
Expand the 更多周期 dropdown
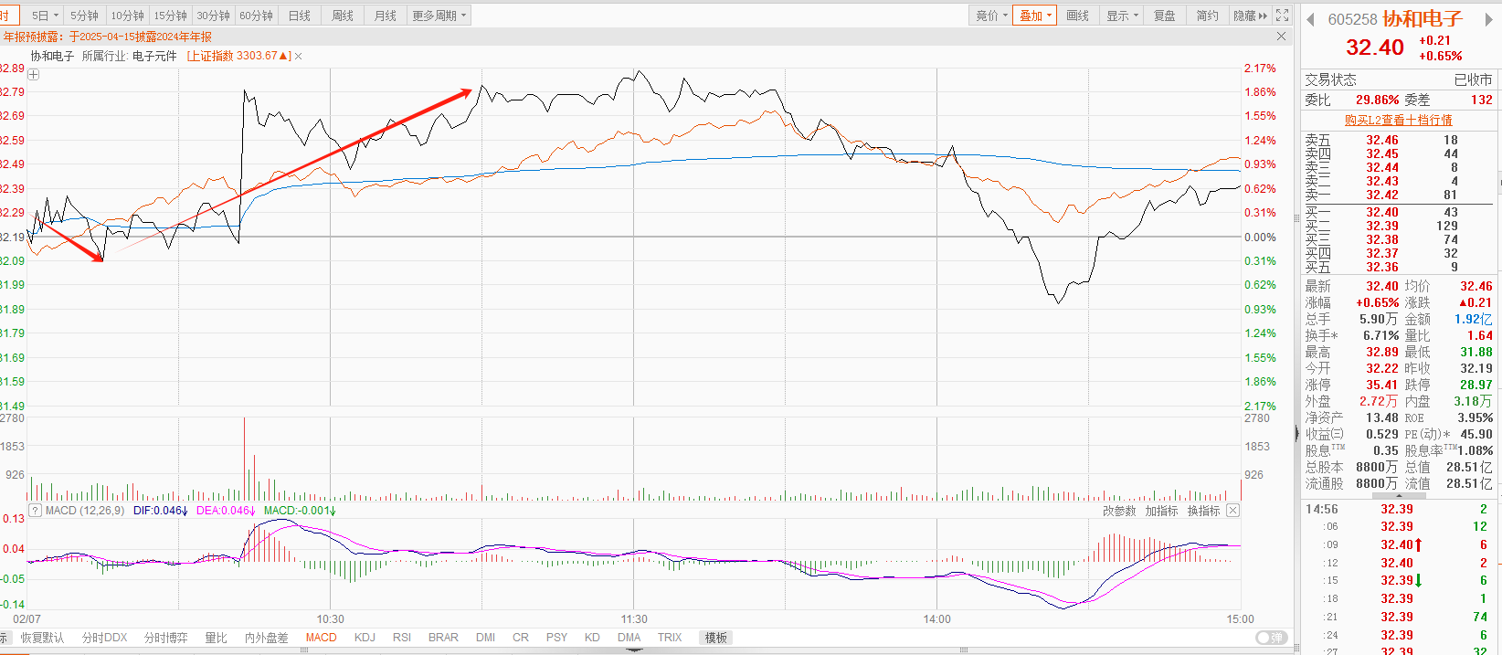[x=439, y=16]
